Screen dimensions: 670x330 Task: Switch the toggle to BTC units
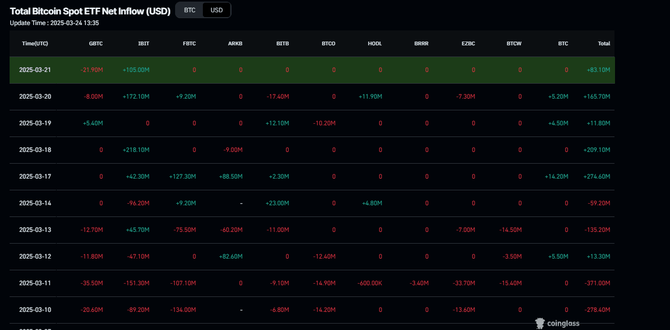click(x=189, y=10)
